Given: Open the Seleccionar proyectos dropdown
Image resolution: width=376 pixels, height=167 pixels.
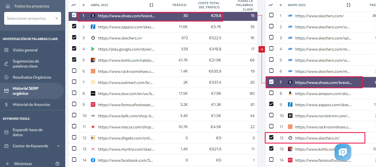Looking at the screenshot, I should 32,18.
